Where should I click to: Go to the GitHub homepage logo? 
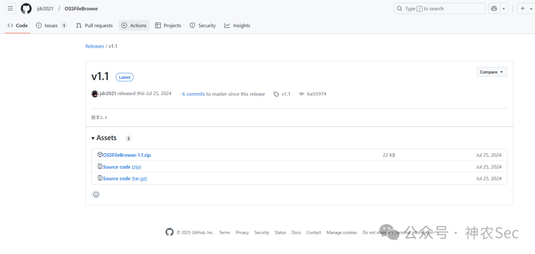26,8
